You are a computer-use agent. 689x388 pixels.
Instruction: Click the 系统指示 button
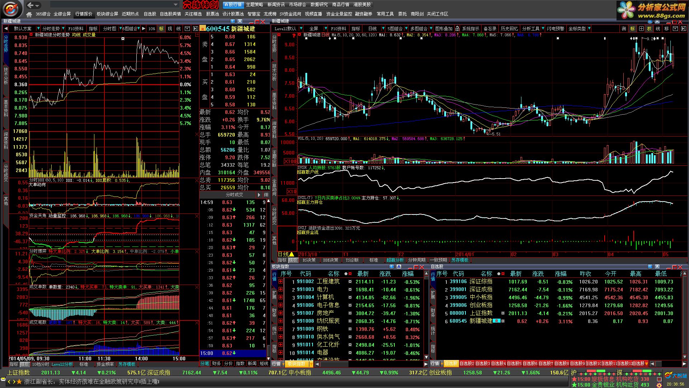tap(470, 29)
